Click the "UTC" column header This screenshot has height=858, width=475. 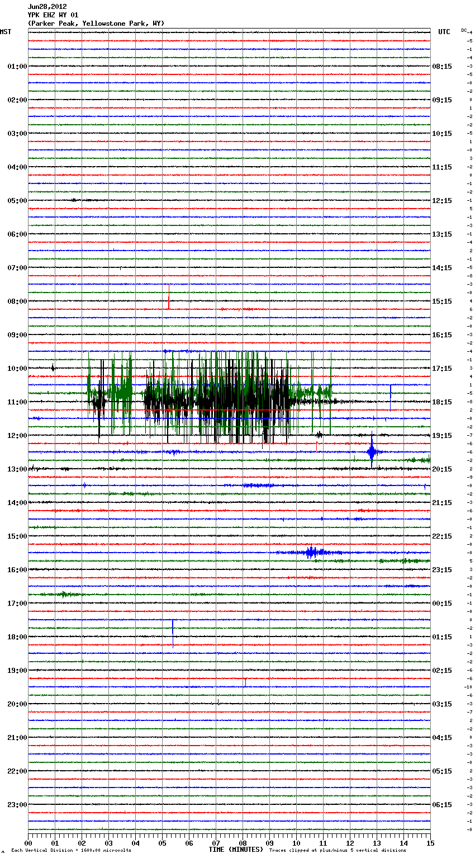coord(444,32)
